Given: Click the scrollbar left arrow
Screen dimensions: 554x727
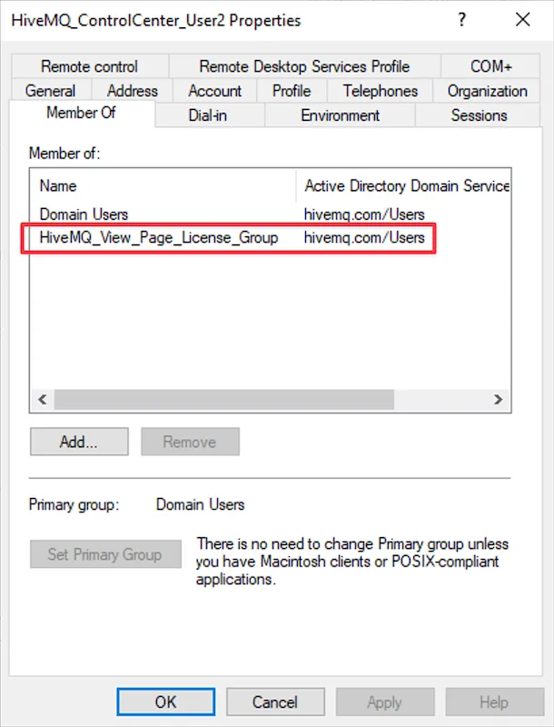Looking at the screenshot, I should [43, 399].
